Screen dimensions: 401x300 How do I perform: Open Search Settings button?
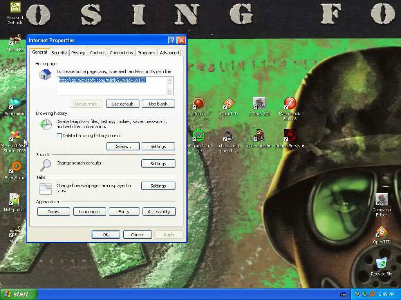point(158,164)
